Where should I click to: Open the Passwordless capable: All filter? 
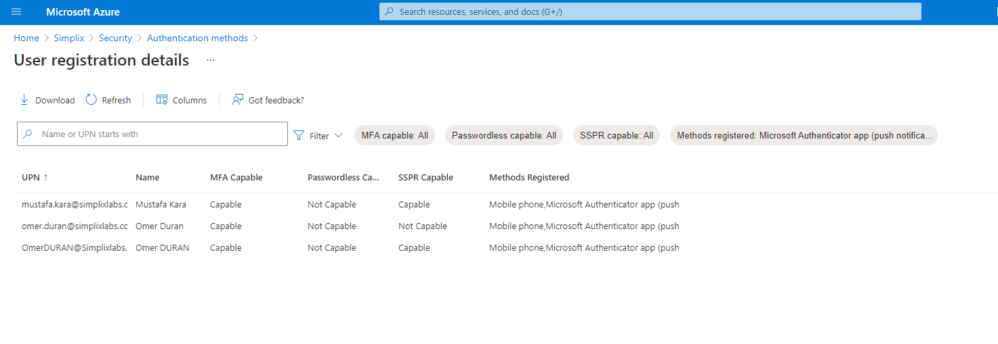coord(504,135)
